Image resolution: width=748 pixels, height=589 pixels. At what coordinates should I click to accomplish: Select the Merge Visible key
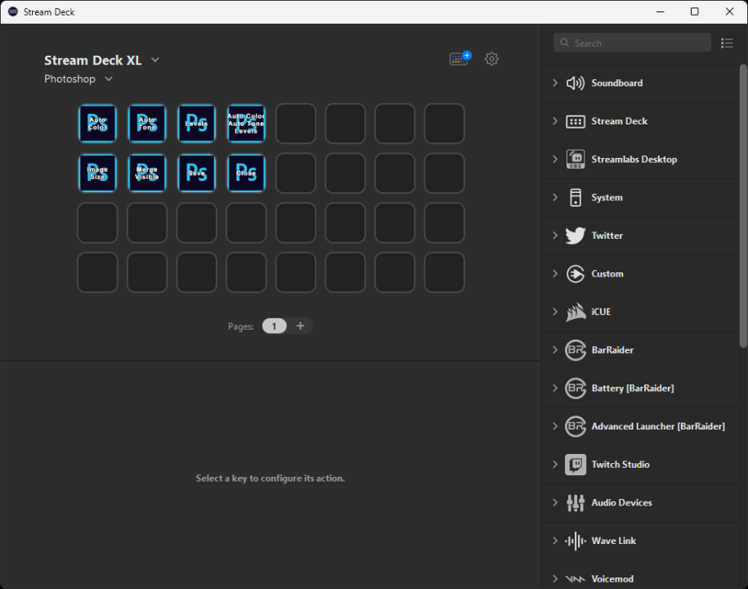[x=147, y=173]
